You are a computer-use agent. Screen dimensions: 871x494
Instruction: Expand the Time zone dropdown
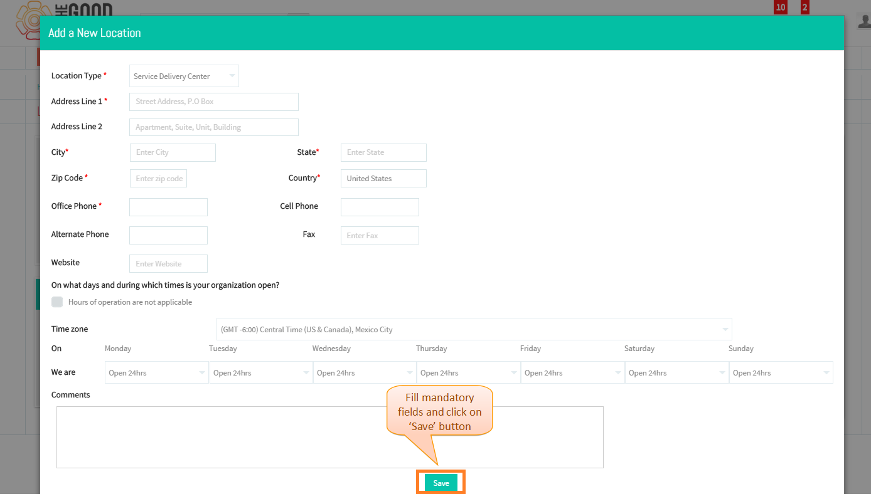474,329
